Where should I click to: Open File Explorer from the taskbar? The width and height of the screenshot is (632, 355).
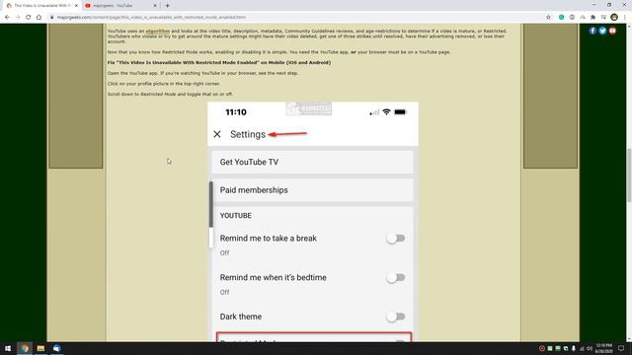pos(40,348)
